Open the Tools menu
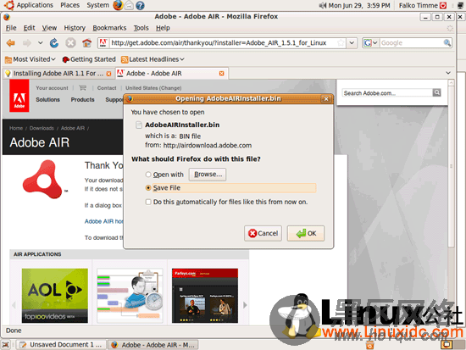Screen dimensions: 466x350 (141, 28)
